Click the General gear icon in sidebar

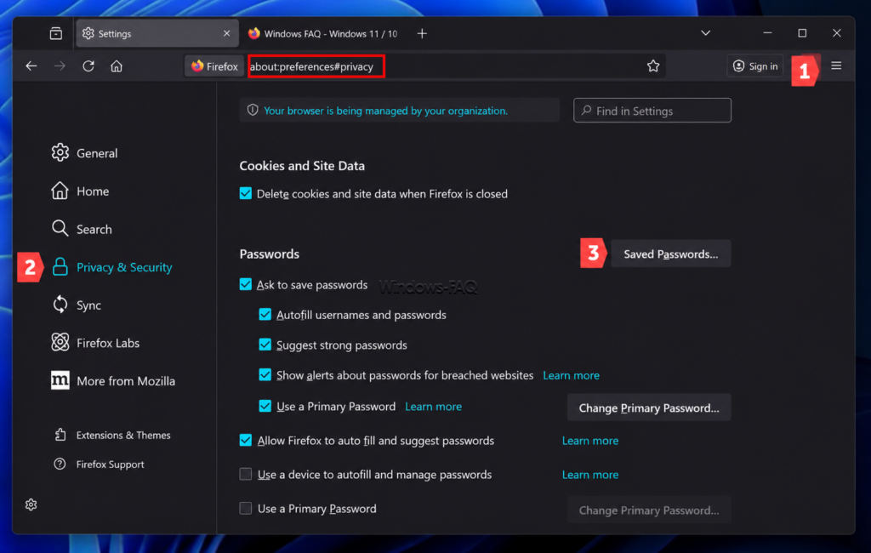coord(60,152)
